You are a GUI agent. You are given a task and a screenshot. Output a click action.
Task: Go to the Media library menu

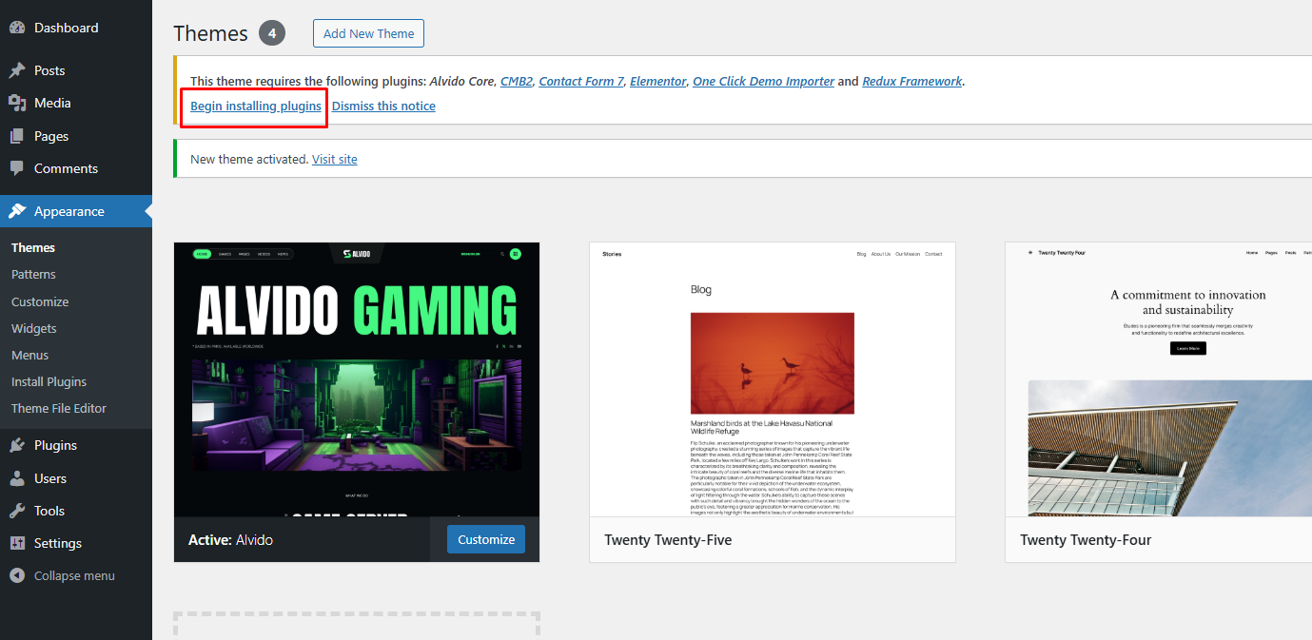click(76, 103)
